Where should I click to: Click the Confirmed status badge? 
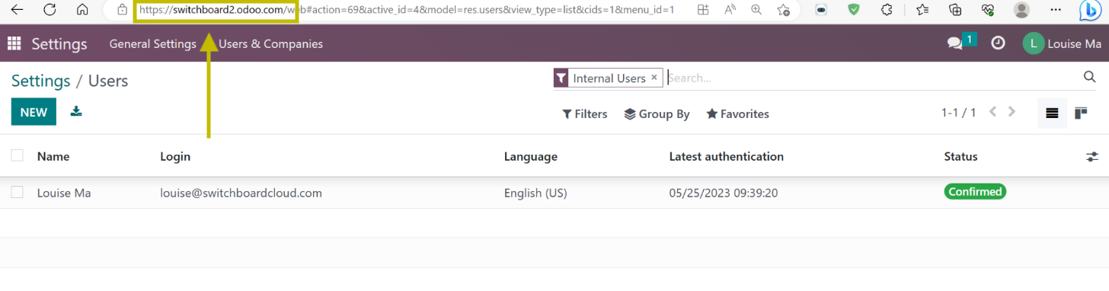pyautogui.click(x=975, y=192)
